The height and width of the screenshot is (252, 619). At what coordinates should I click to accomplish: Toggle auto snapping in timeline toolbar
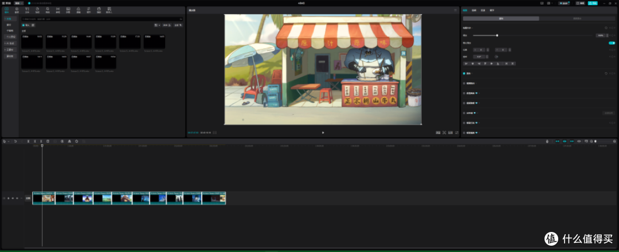[x=565, y=141]
